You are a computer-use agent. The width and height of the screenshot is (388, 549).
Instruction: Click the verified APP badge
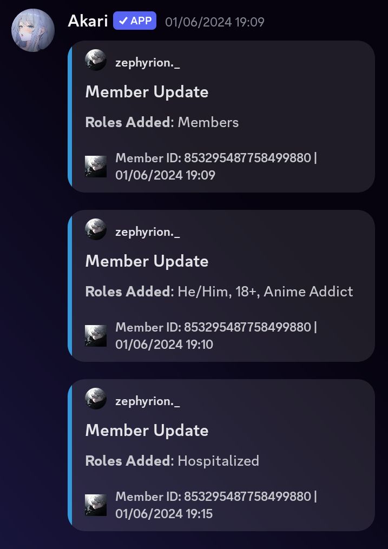[135, 21]
